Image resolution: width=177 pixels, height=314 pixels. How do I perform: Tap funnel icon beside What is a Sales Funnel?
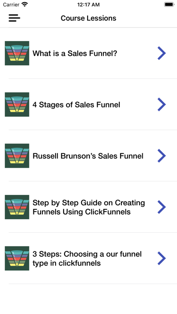(17, 53)
